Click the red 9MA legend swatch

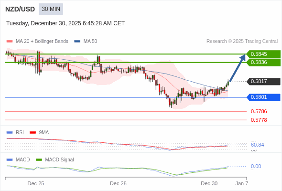(x=33, y=133)
